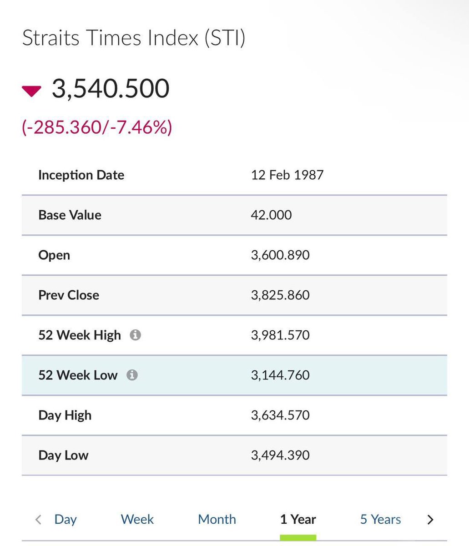Click the Prev Close value 3,825.860
Image resolution: width=469 pixels, height=546 pixels.
tap(280, 295)
